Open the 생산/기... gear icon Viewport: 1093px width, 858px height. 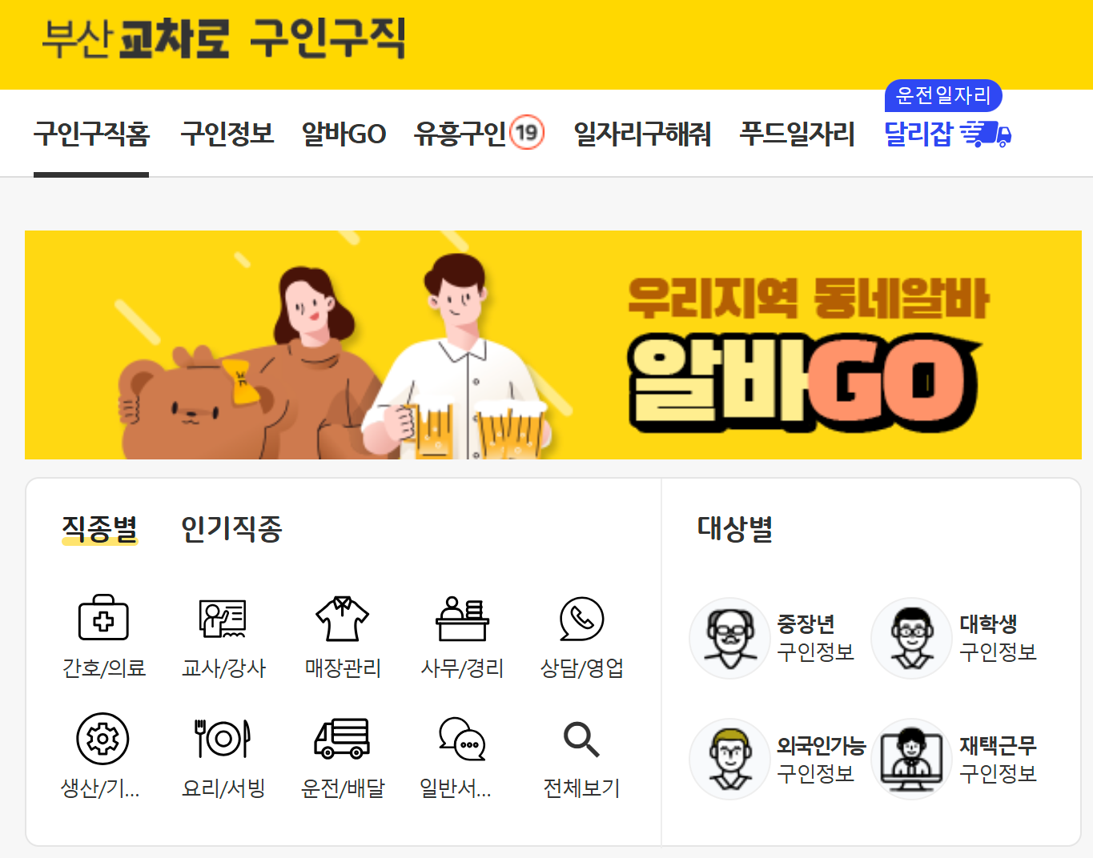[102, 738]
